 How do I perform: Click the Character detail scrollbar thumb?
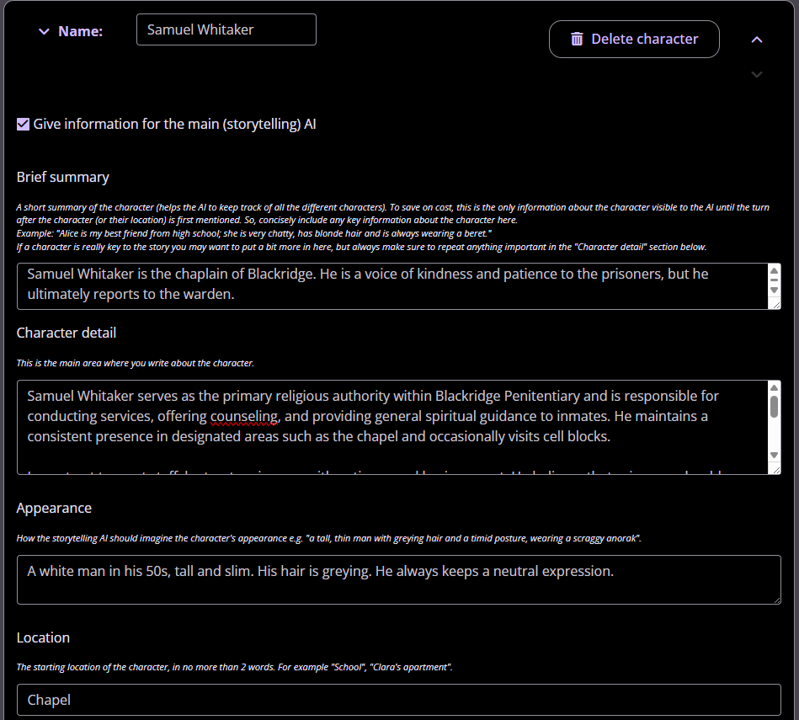pos(774,405)
